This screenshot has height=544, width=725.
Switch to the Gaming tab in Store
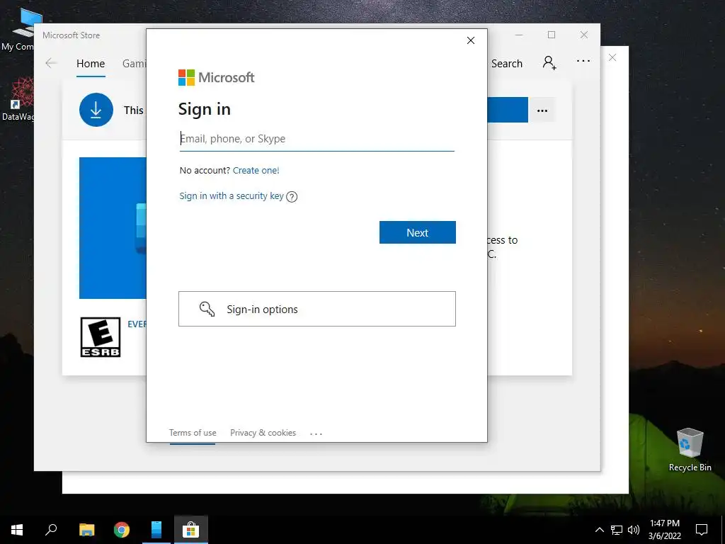(x=134, y=64)
